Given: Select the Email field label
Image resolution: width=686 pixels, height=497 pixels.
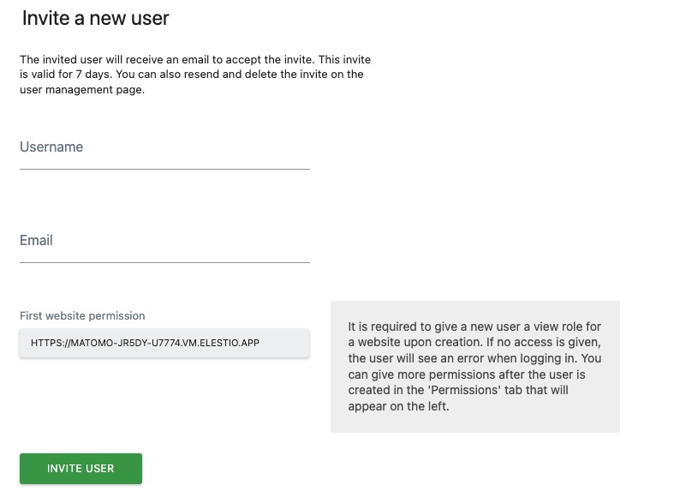Looking at the screenshot, I should tap(35, 240).
